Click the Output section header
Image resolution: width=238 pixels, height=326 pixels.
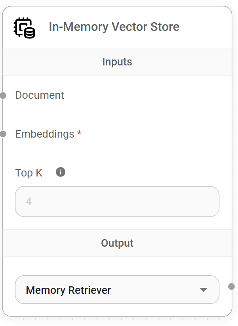coord(117,243)
